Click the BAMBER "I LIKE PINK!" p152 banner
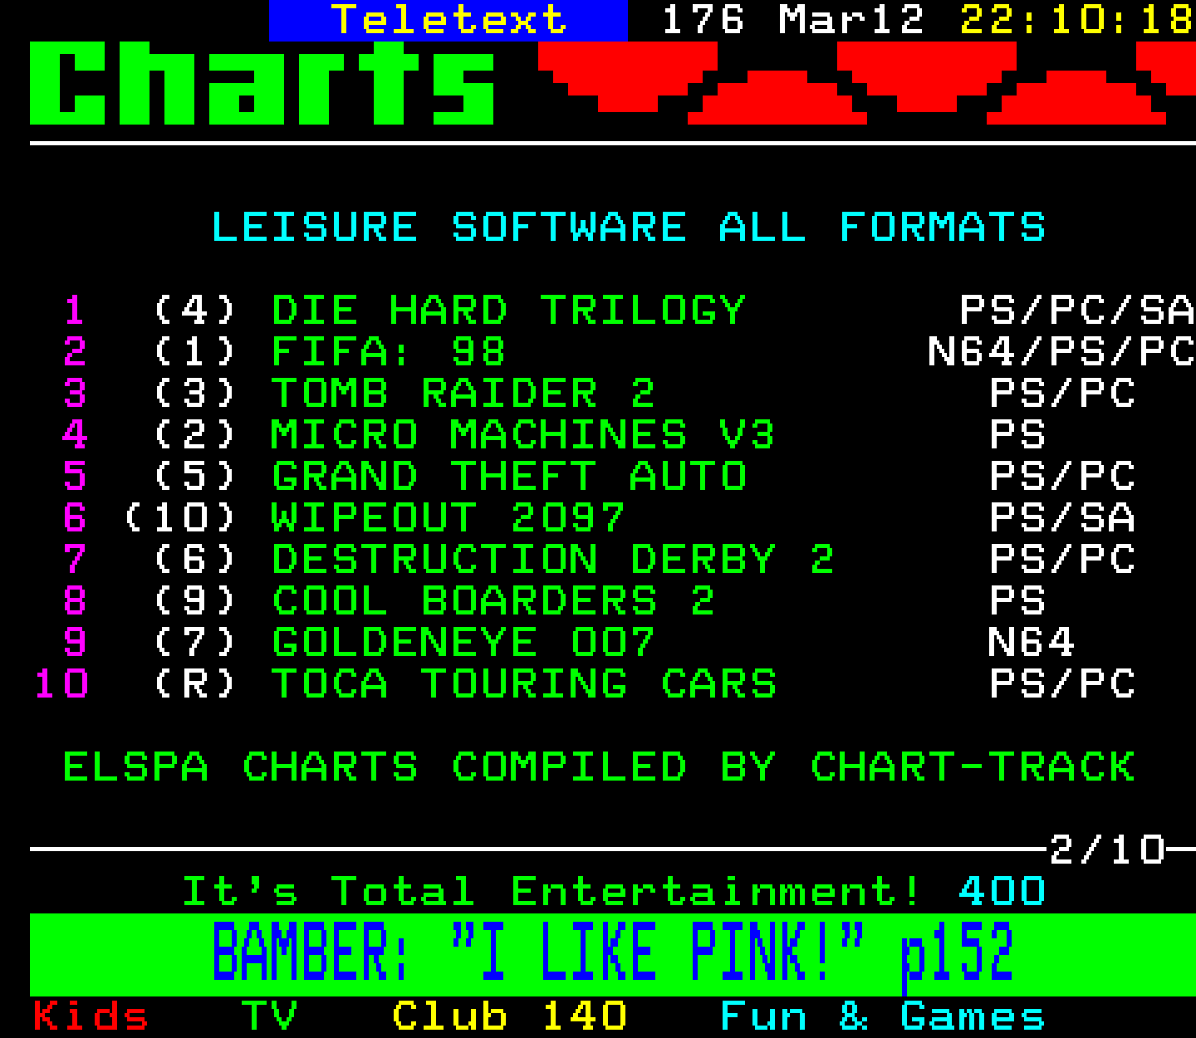The height and width of the screenshot is (1038, 1196). (613, 954)
